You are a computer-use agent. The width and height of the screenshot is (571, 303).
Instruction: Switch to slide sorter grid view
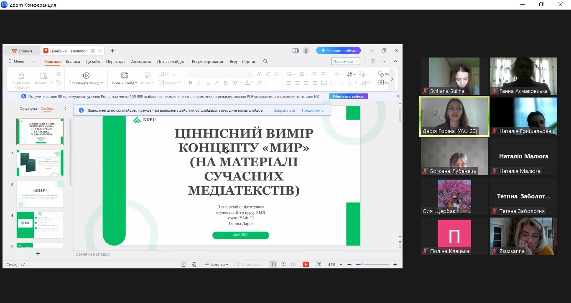tap(283, 265)
